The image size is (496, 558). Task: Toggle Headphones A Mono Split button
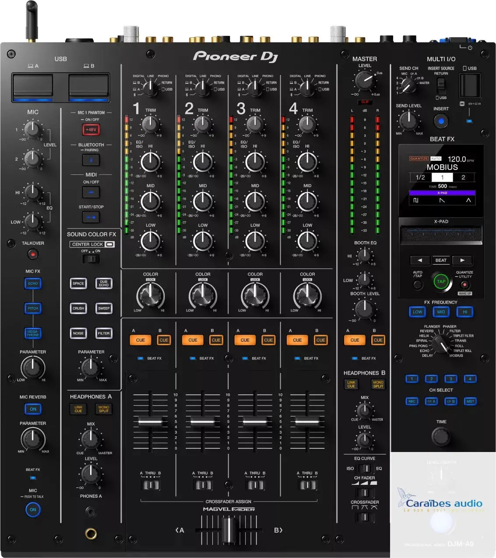click(104, 409)
